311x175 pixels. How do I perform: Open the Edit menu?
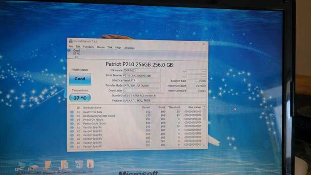click(x=78, y=47)
